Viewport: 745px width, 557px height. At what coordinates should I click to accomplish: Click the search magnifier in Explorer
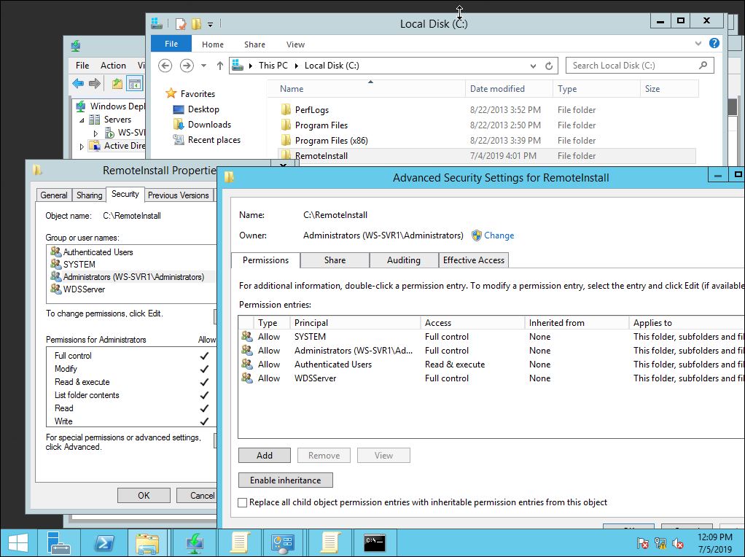703,66
